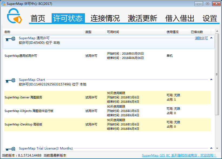Click the title bar application icon

click(4, 4)
